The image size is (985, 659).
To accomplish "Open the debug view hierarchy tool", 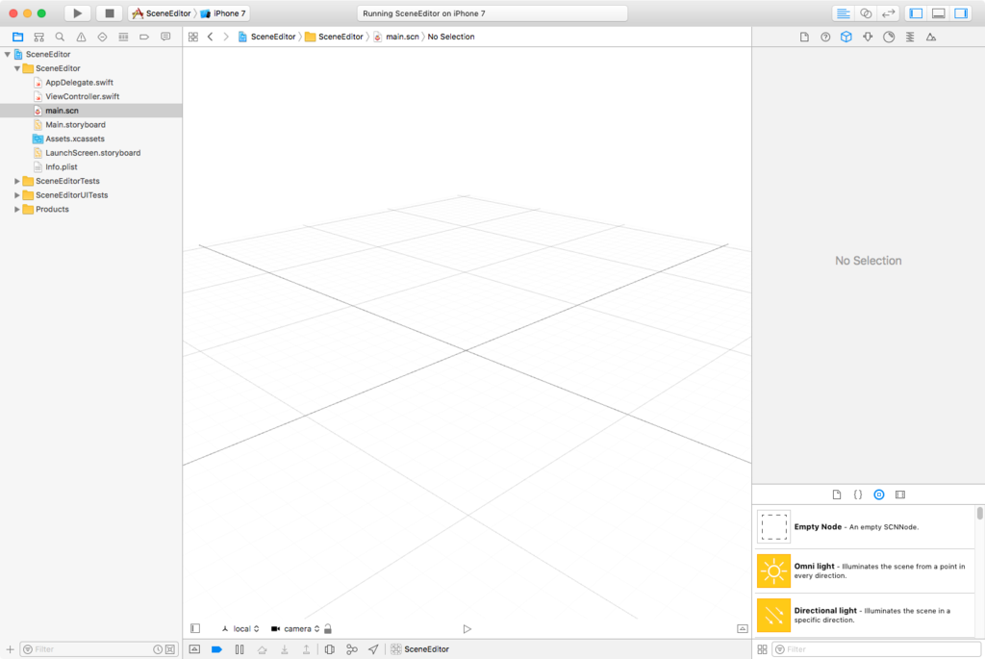I will 330,649.
